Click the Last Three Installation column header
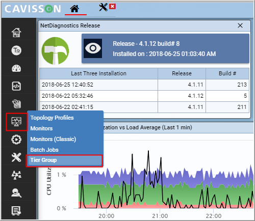Viewport: 255px width, 221px height. [x=98, y=73]
